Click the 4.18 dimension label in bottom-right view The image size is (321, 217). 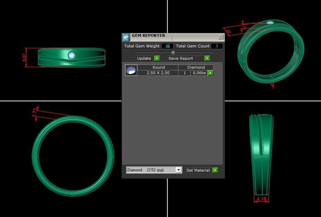(261, 199)
